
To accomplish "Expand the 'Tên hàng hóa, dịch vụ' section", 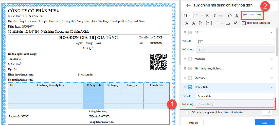I will 271,68.
